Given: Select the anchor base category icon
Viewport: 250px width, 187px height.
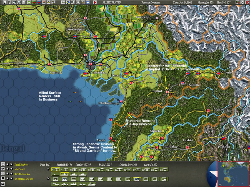Looking at the screenshot, I should 3,164.
